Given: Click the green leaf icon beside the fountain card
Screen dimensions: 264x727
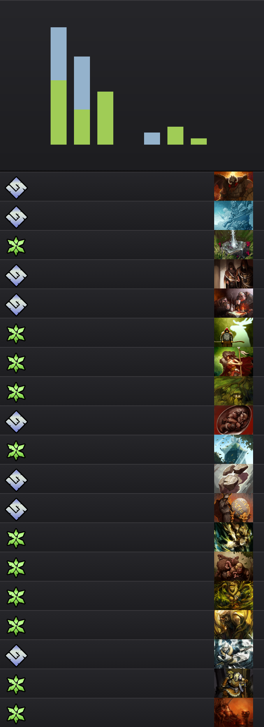Looking at the screenshot, I should [x=16, y=246].
